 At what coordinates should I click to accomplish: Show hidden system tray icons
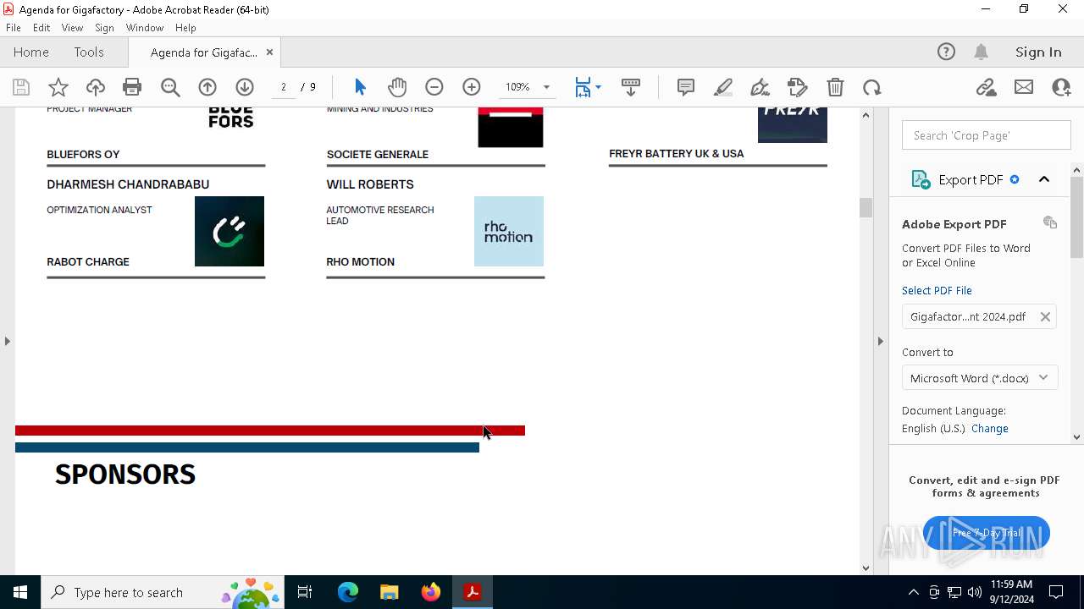tap(913, 592)
